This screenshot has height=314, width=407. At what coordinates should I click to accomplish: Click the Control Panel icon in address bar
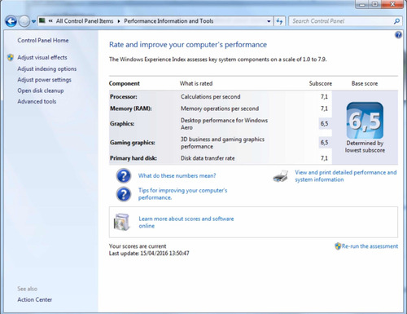click(42, 20)
